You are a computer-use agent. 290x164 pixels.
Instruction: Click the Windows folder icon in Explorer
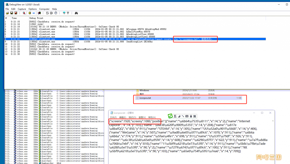(x=137, y=91)
